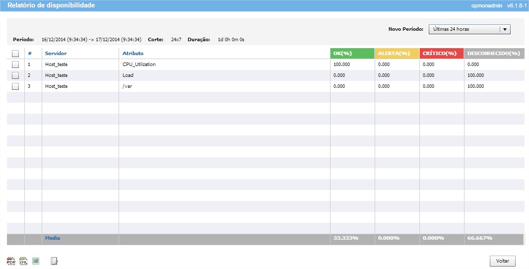Select the checkbox for /var row
The width and height of the screenshot is (529, 269).
[15, 86]
